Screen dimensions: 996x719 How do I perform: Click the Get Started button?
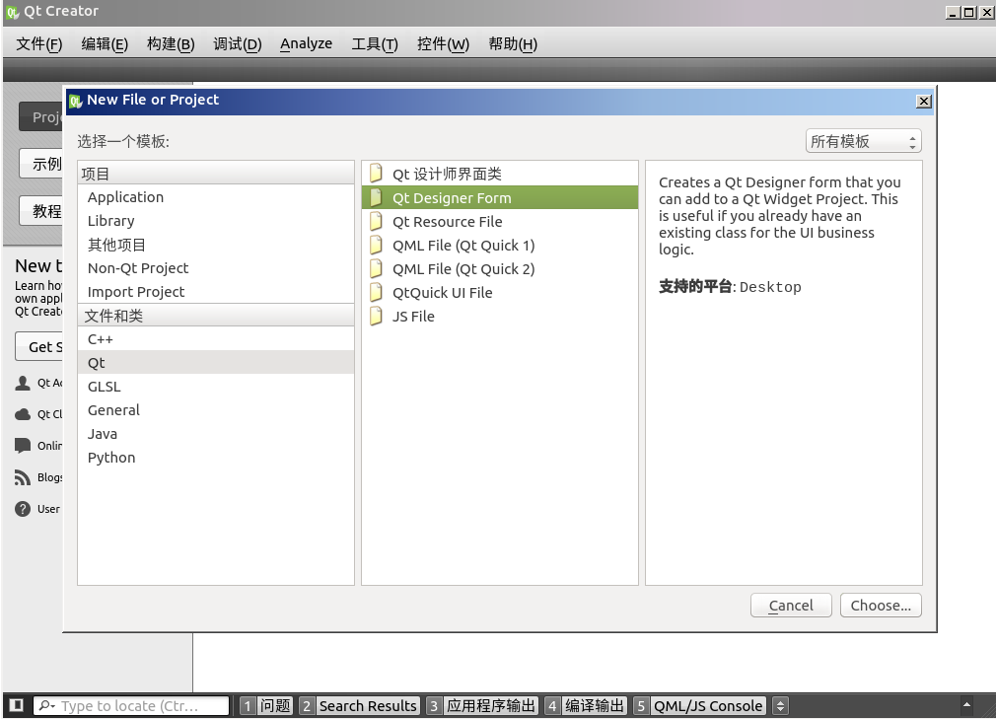coord(40,347)
